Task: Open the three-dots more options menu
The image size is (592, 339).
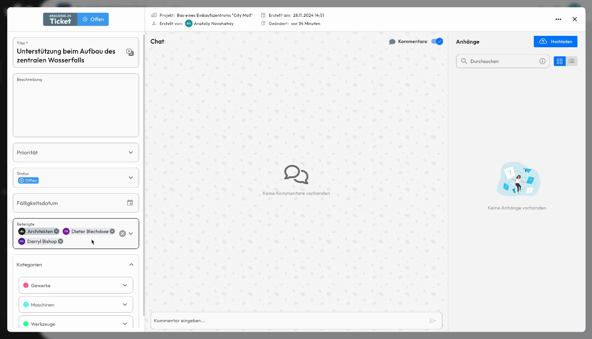Action: [x=558, y=20]
